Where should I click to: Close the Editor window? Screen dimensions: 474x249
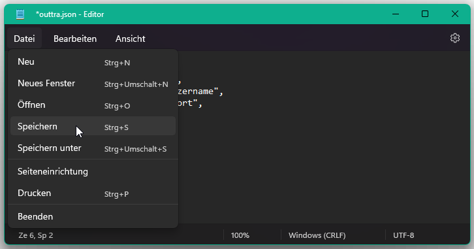(455, 14)
